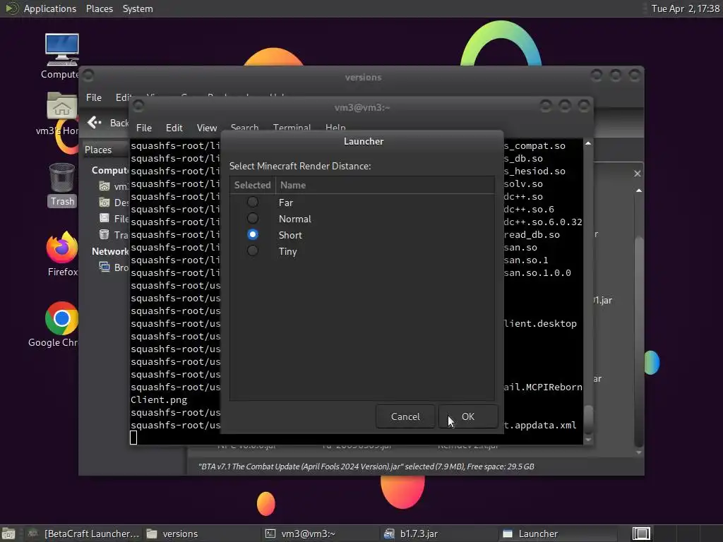This screenshot has height=542, width=723.
Task: Click the versions window menu button in titlebar
Action: (x=88, y=75)
